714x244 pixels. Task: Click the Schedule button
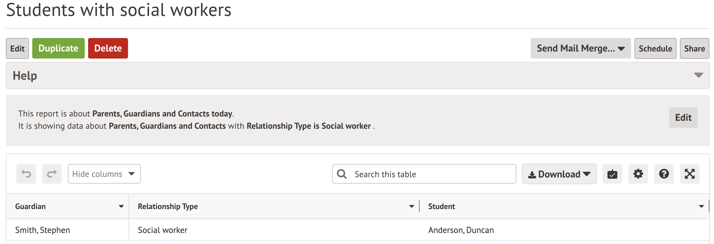tap(655, 48)
